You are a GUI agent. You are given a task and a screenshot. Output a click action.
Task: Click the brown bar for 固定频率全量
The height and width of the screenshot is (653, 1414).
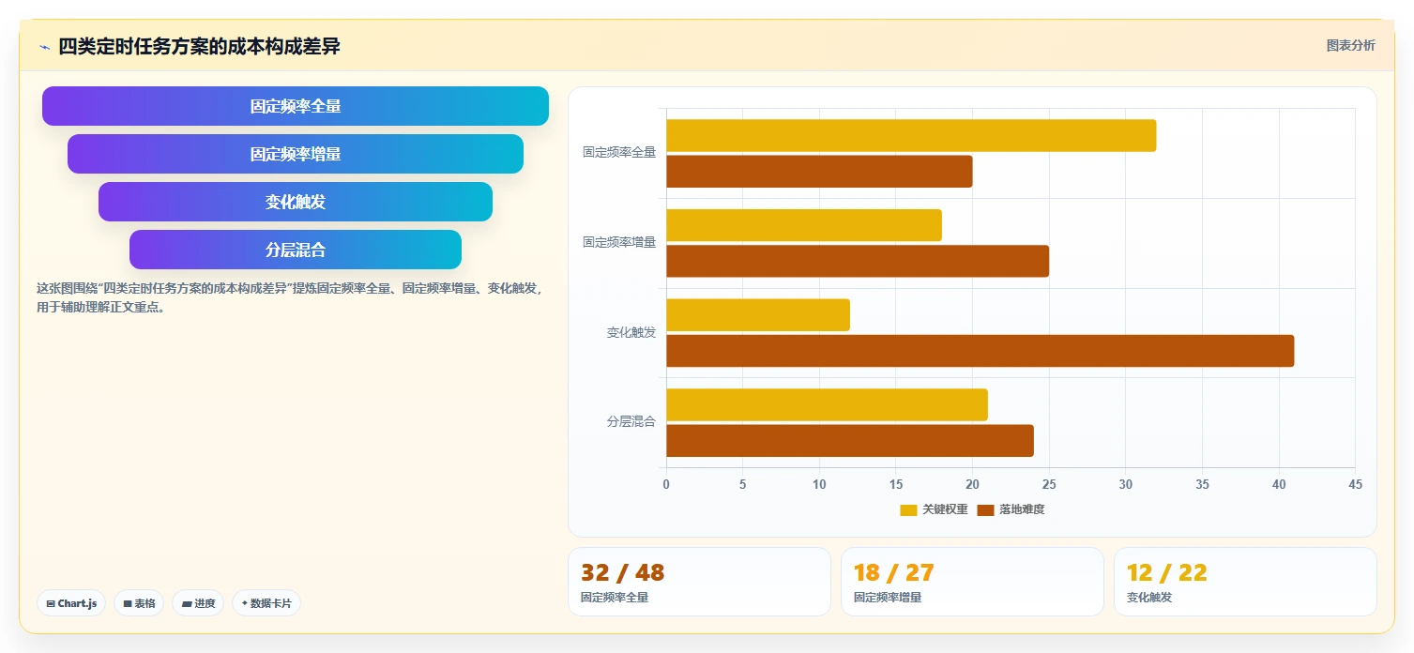(x=819, y=172)
